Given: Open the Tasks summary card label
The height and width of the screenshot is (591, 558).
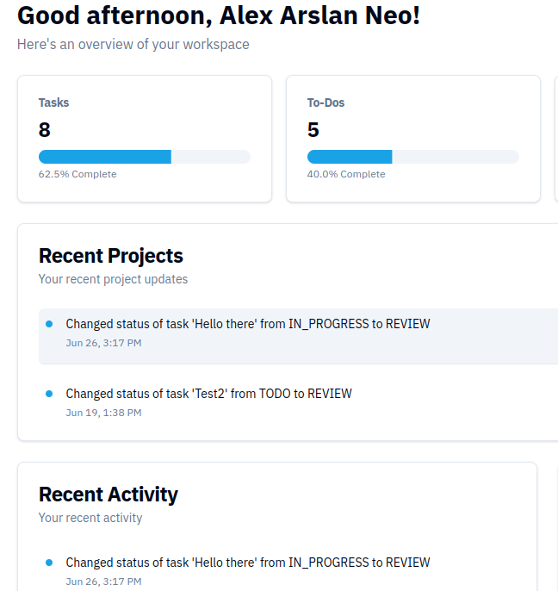Looking at the screenshot, I should (53, 103).
